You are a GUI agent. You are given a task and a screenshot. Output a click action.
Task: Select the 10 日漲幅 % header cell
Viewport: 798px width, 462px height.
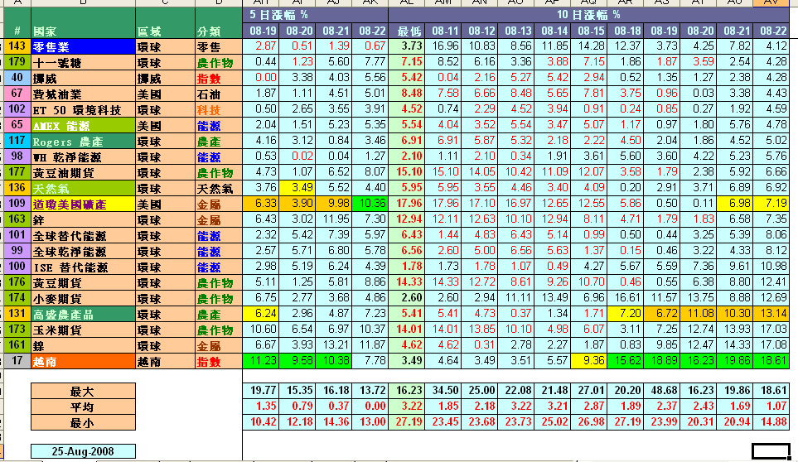click(588, 15)
